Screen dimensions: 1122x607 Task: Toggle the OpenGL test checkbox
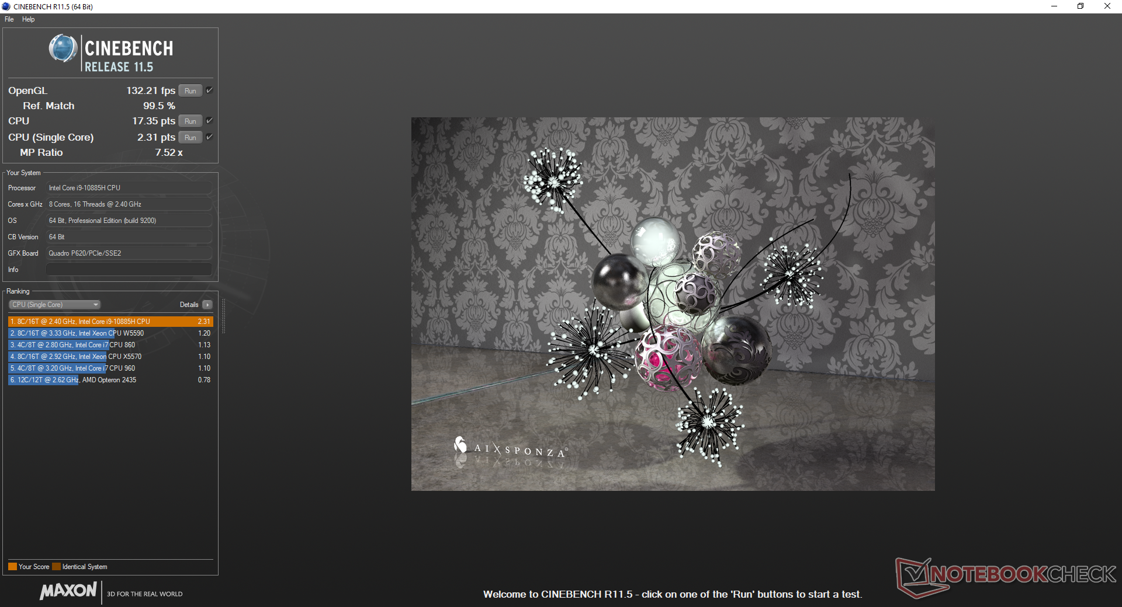click(209, 90)
